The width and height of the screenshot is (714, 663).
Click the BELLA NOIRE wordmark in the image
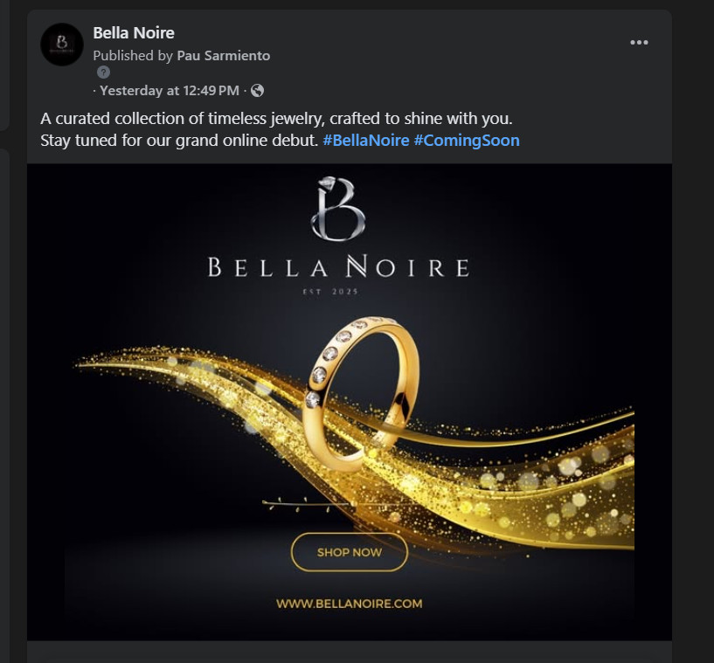tap(338, 267)
